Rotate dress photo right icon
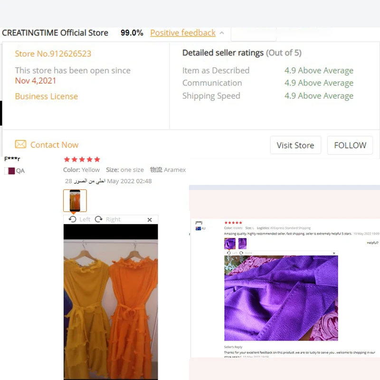The image size is (380, 380). coord(99,219)
